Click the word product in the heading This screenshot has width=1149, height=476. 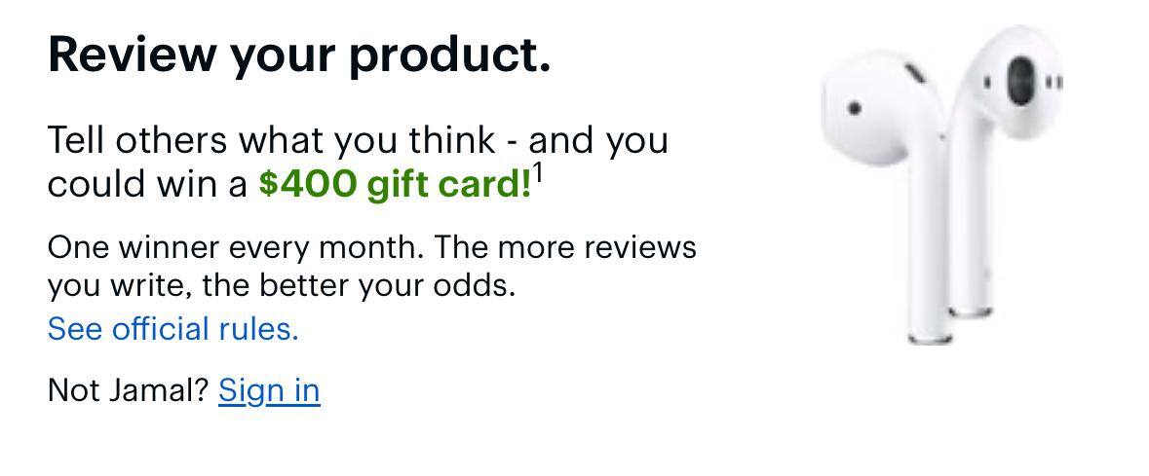(449, 54)
